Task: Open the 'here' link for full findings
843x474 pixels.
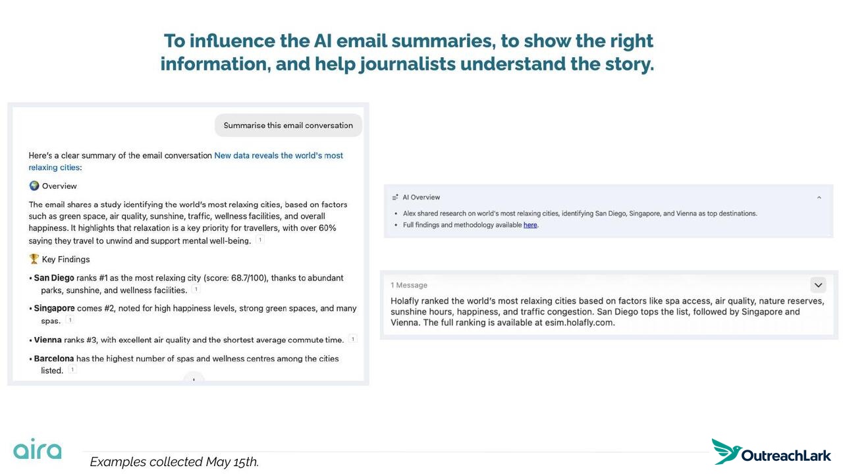Action: [x=530, y=225]
